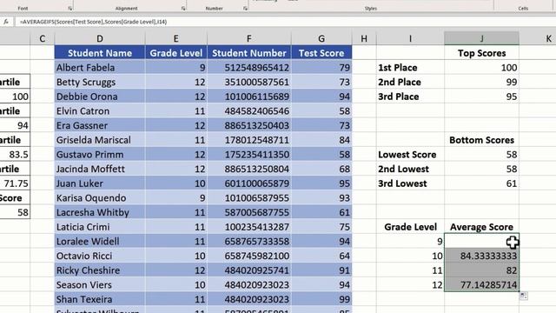Screen dimensions: 556x313
Task: Select the Top Scores heading cell
Action: coord(481,53)
